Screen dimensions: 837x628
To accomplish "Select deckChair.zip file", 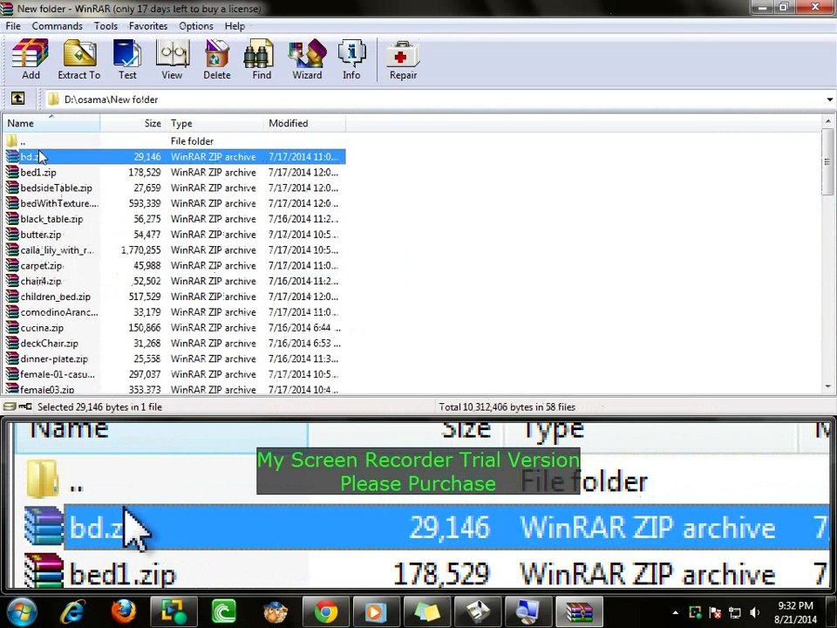I will [x=174, y=343].
